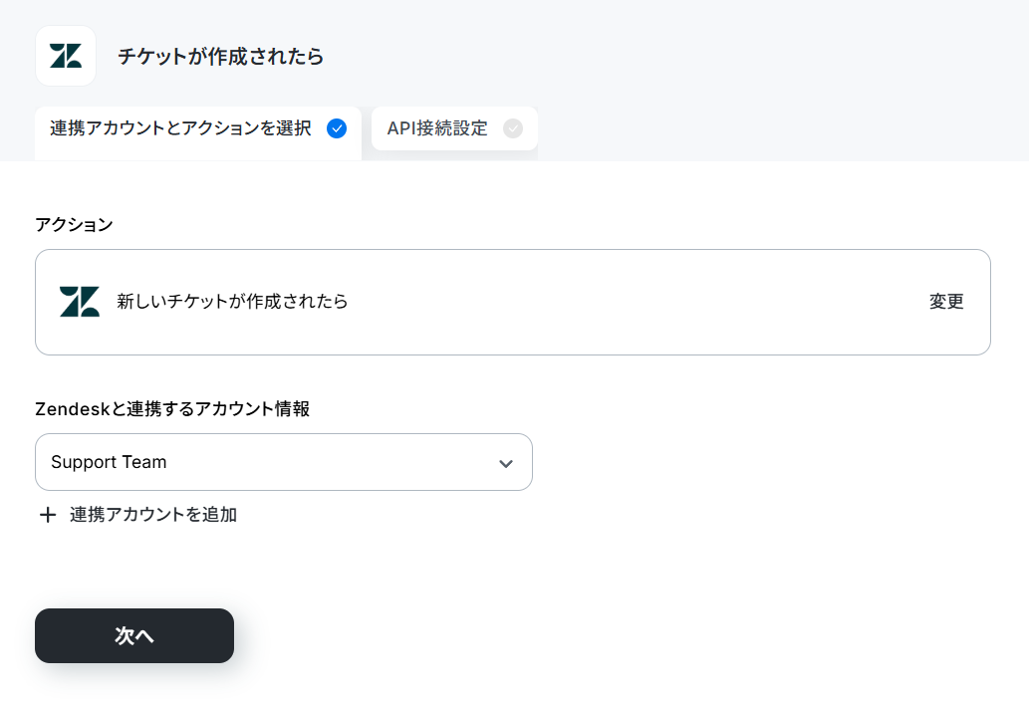Click API接続設定 tab label text
This screenshot has height=705, width=1029.
point(437,127)
